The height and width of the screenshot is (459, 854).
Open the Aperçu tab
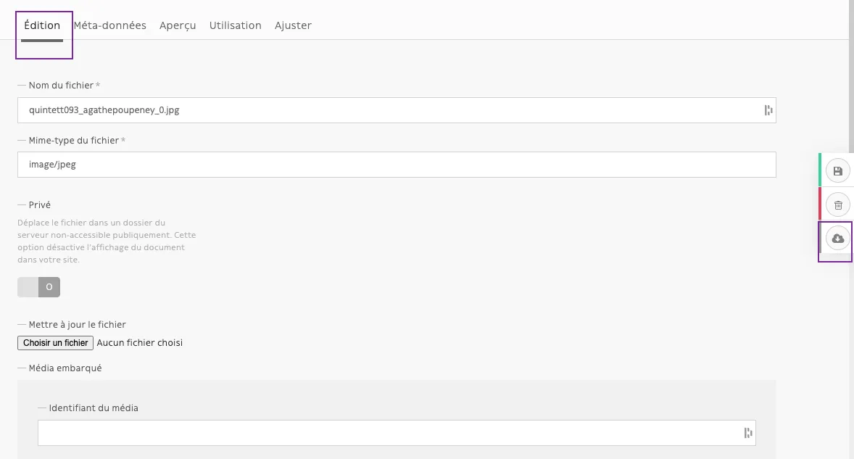[178, 25]
